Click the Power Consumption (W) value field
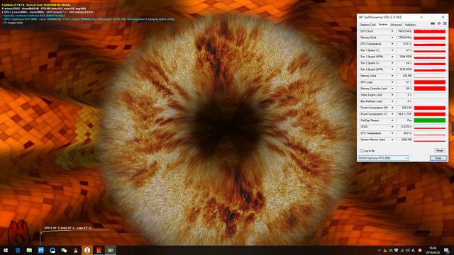This screenshot has width=454, height=255. pos(404,108)
